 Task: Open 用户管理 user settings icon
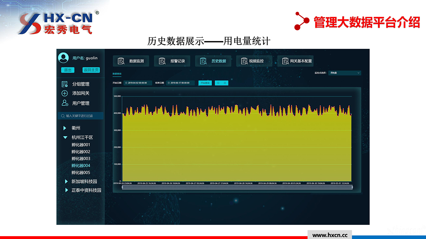[65, 103]
